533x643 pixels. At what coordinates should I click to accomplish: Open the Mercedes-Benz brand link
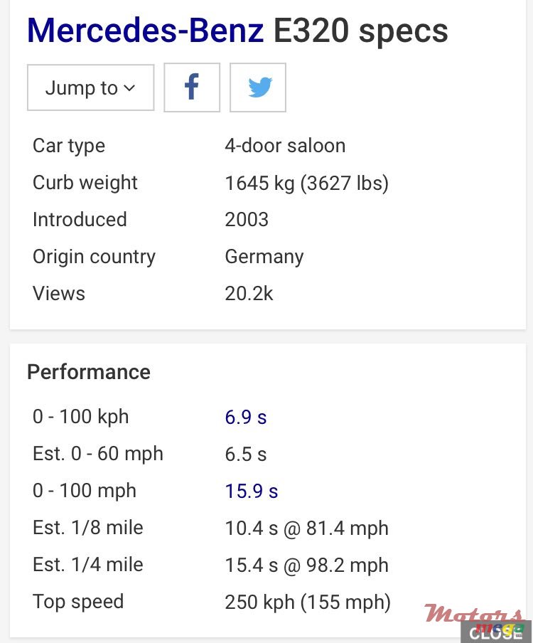click(x=145, y=31)
